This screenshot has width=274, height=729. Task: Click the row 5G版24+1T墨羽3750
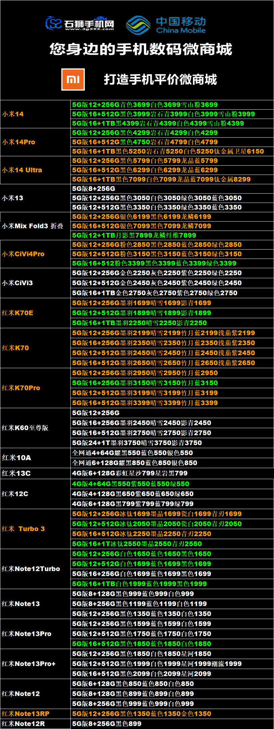pos(172,443)
